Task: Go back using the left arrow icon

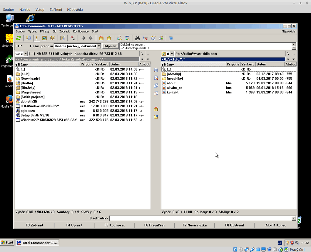Action: (83, 38)
